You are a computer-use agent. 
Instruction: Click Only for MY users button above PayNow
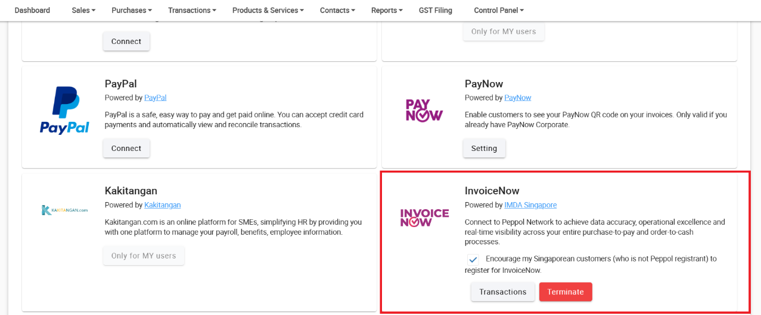coord(504,31)
